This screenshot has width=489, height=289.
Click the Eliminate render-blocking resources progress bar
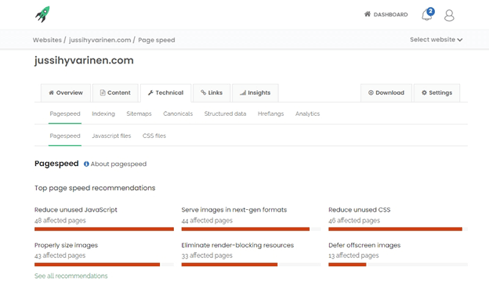251,265
